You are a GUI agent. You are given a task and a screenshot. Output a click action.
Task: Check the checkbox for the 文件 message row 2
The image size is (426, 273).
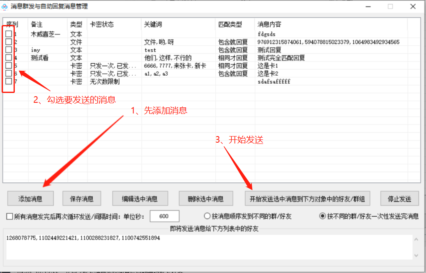[8, 42]
